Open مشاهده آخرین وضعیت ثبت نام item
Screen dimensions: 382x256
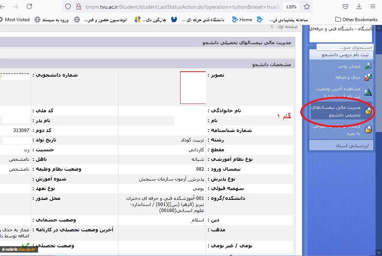(x=338, y=92)
